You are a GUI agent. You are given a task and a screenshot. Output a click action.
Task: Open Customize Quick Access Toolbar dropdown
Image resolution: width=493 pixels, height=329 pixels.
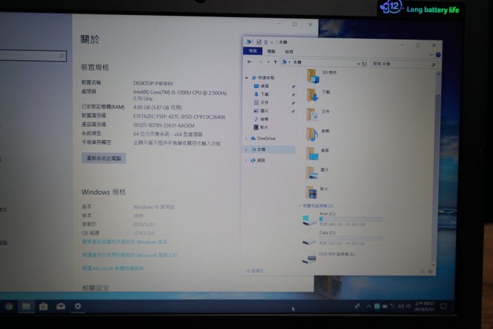point(272,42)
